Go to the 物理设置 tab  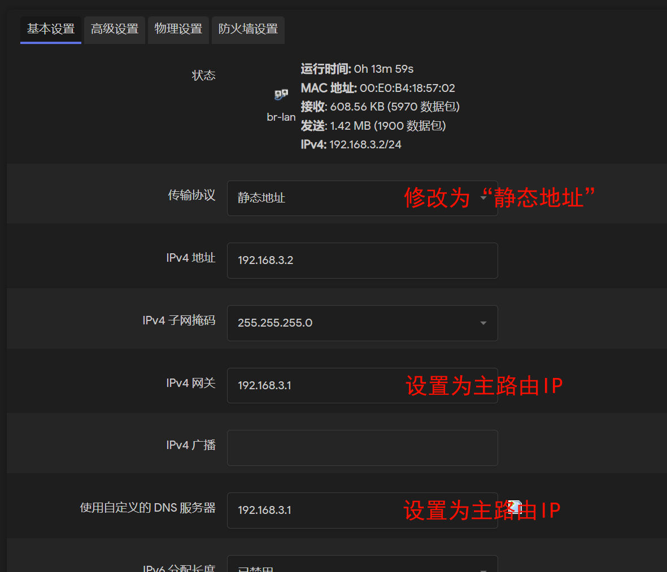click(178, 29)
